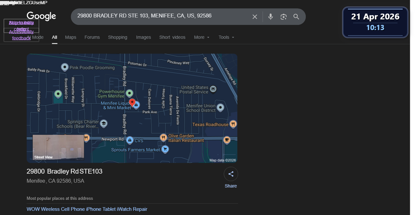Click the Potomac Dr street label
The width and height of the screenshot is (415, 215).
click(x=137, y=64)
